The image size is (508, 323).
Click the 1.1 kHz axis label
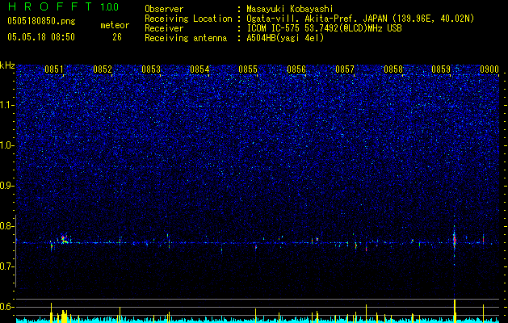point(6,105)
